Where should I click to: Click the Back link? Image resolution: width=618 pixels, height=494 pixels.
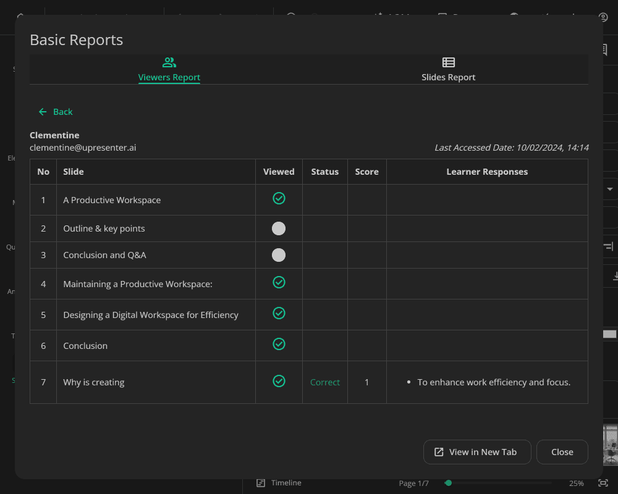click(x=62, y=112)
